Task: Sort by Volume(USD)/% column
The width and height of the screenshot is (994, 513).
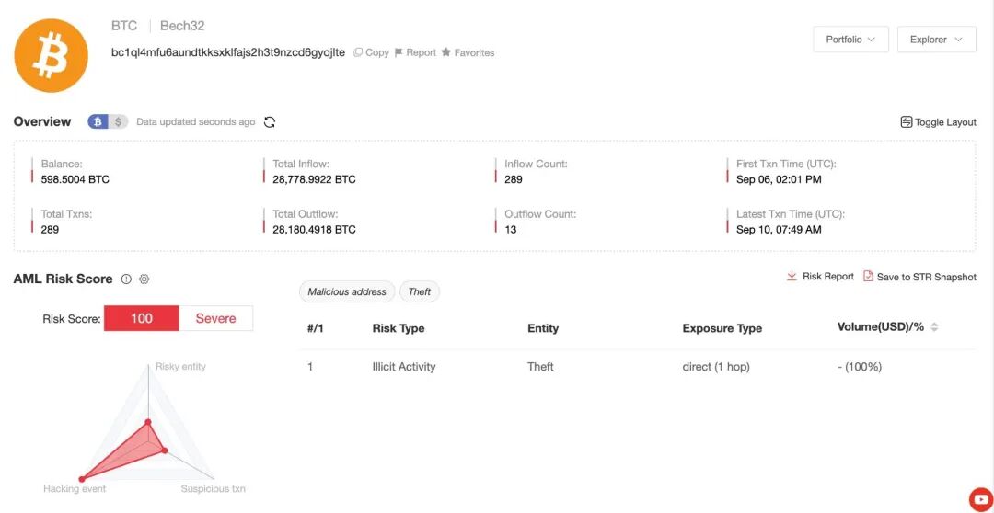Action: point(887,327)
